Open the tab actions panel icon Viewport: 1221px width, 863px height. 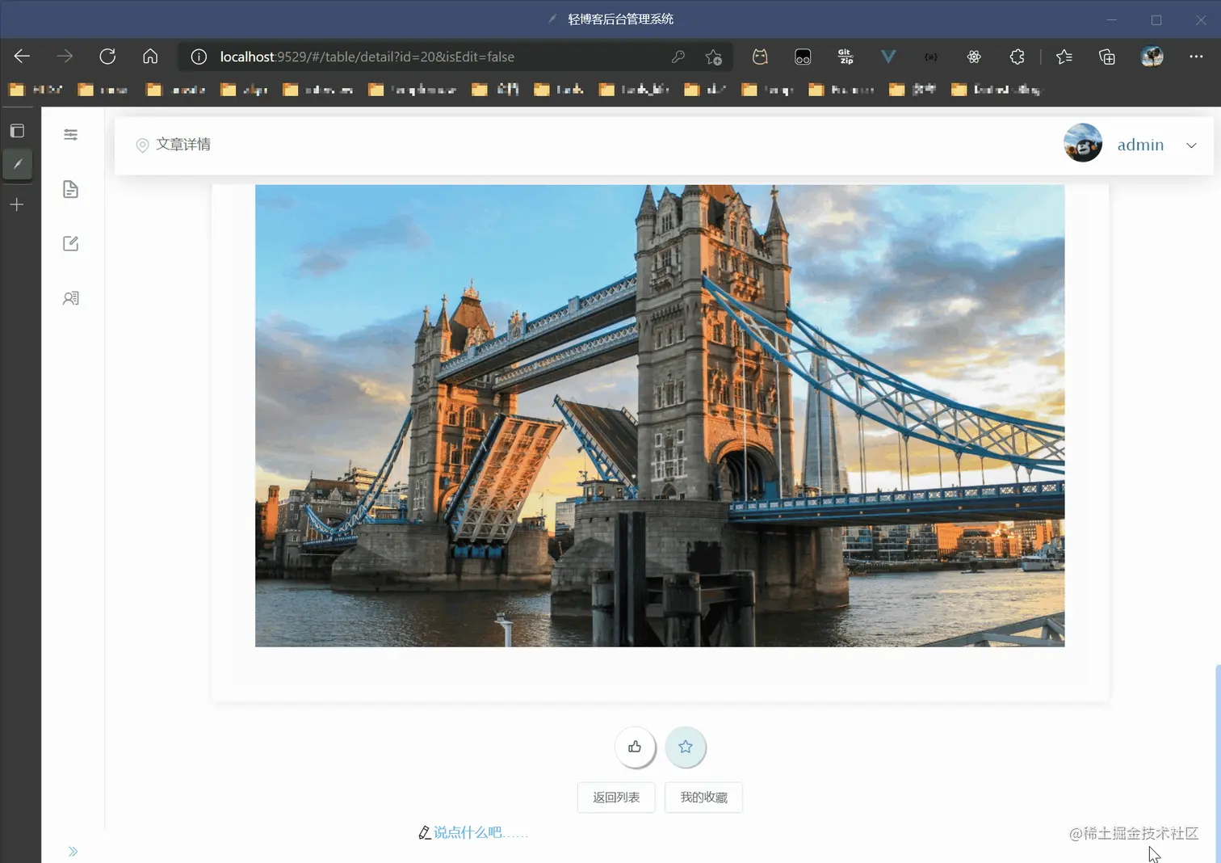coord(17,131)
